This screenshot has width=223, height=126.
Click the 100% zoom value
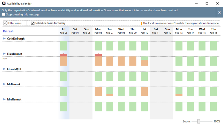[217, 121]
